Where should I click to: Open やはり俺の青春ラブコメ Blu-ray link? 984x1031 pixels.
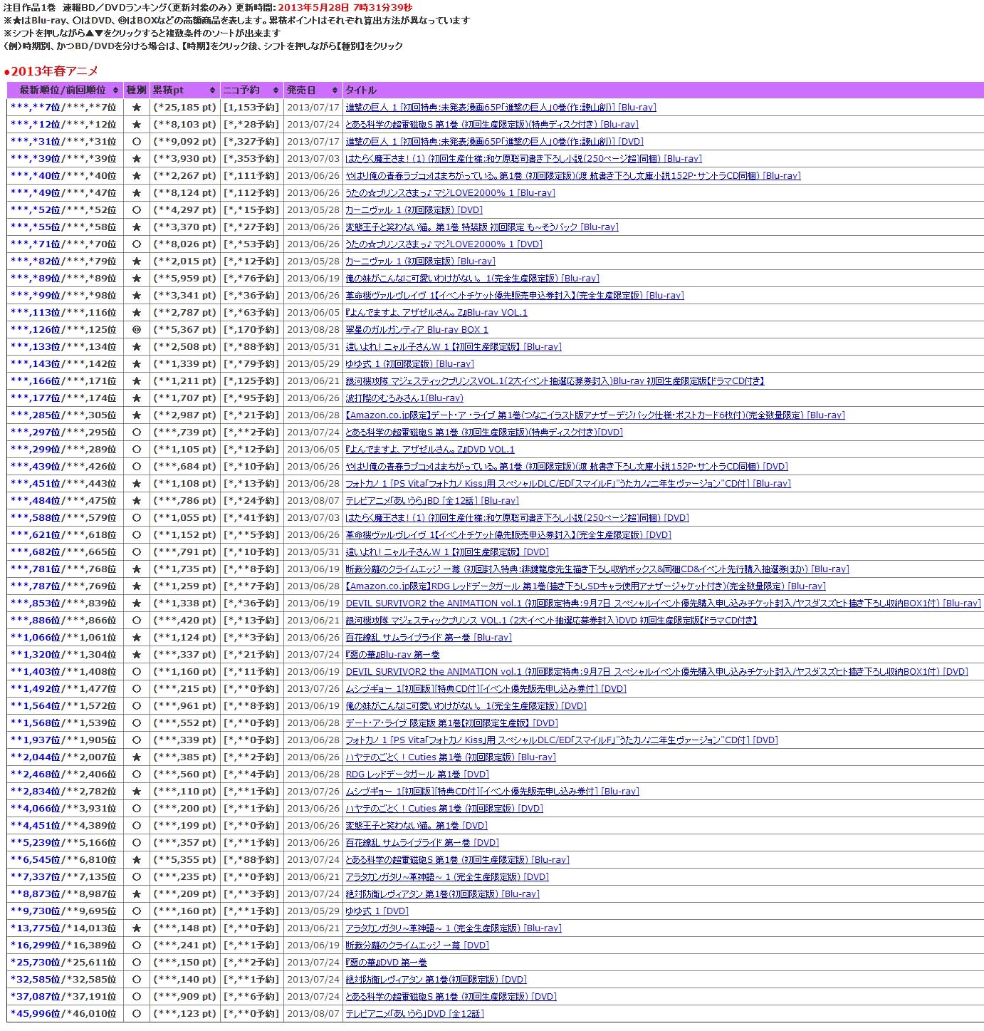(573, 176)
